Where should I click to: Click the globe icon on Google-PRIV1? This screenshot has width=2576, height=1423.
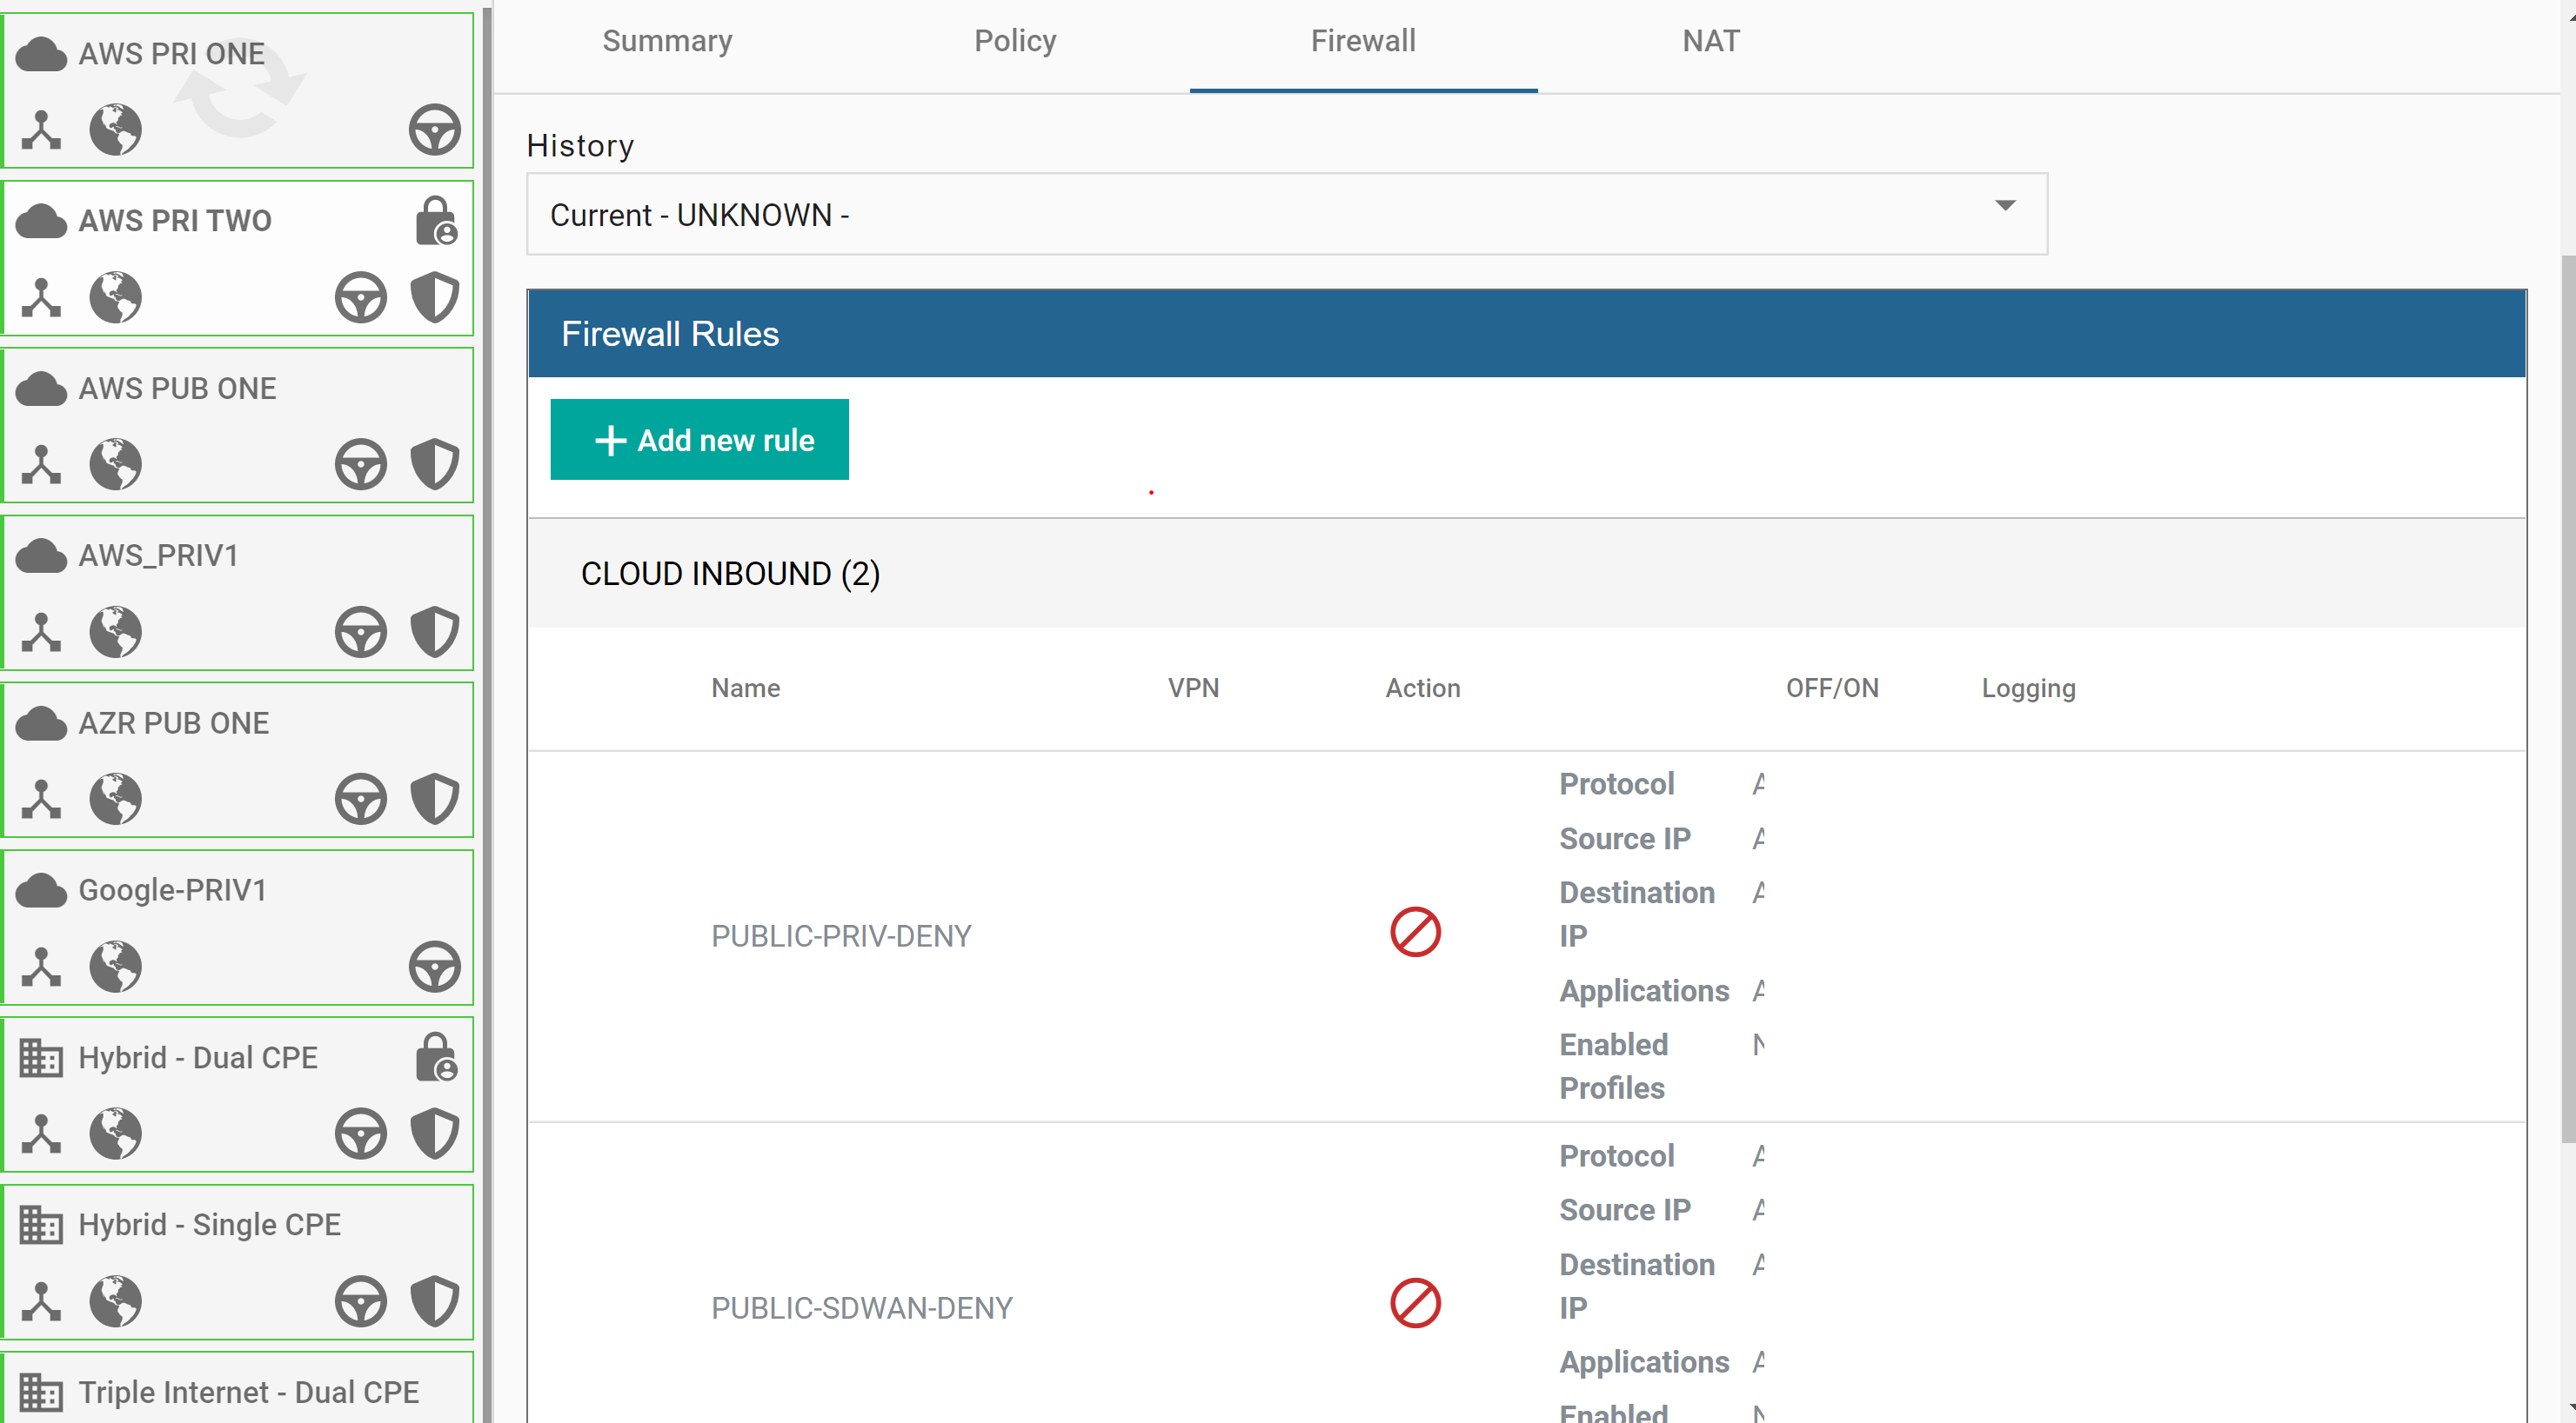coord(115,968)
